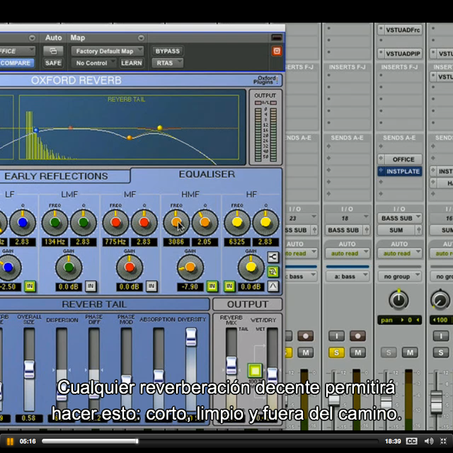Click the 12 dB slope icon

coord(273,272)
